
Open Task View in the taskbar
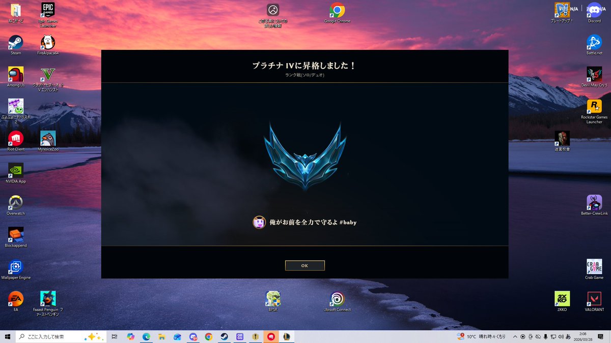point(115,336)
